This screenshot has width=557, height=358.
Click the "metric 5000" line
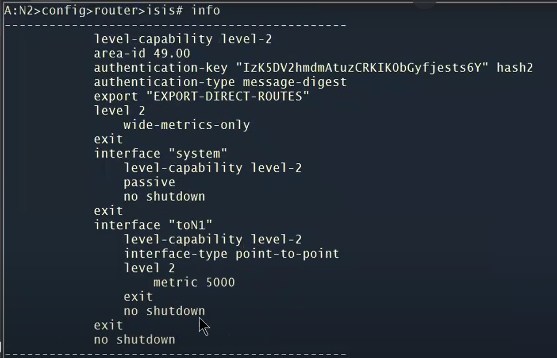[194, 282]
